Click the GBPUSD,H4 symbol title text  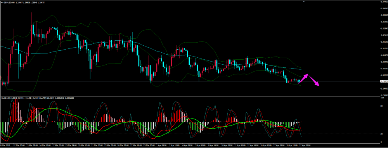(9, 2)
